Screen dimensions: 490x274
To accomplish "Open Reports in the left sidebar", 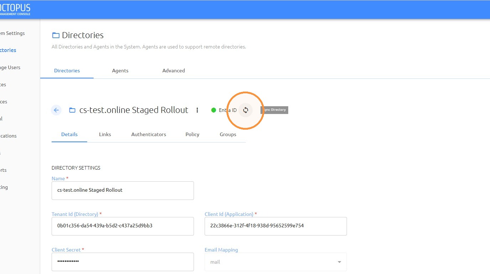I will tap(4, 170).
